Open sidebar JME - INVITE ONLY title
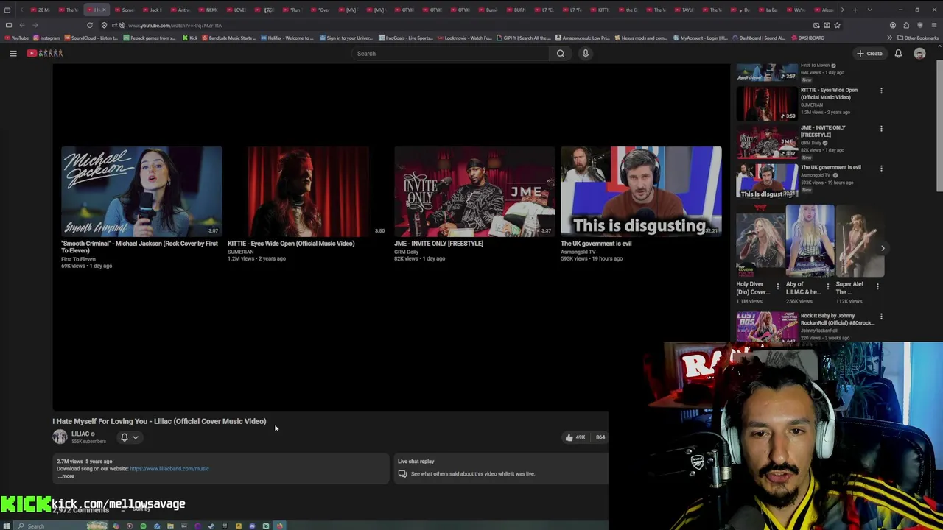 pyautogui.click(x=823, y=131)
